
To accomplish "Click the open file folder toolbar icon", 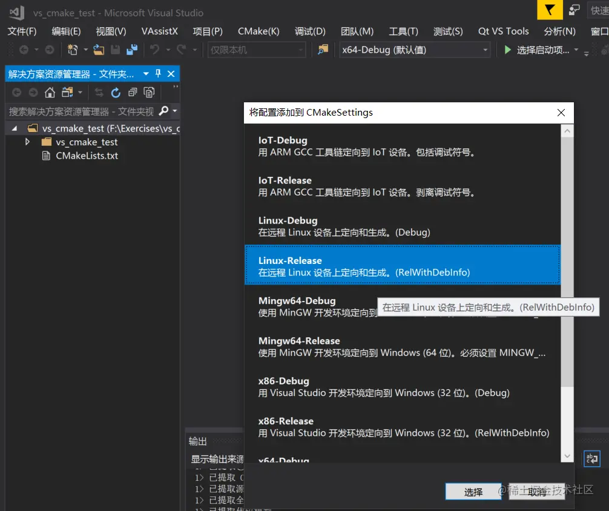I will coord(99,50).
